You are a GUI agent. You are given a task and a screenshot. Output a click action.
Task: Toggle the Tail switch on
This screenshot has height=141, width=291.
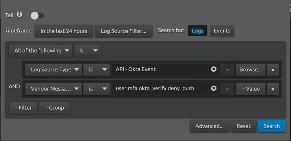[37, 16]
